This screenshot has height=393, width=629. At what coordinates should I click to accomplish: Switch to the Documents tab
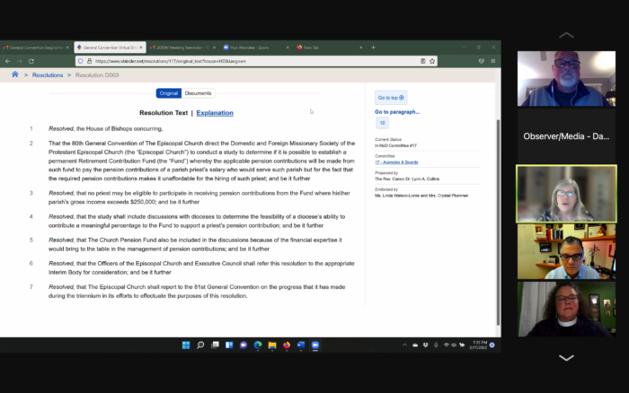[198, 93]
